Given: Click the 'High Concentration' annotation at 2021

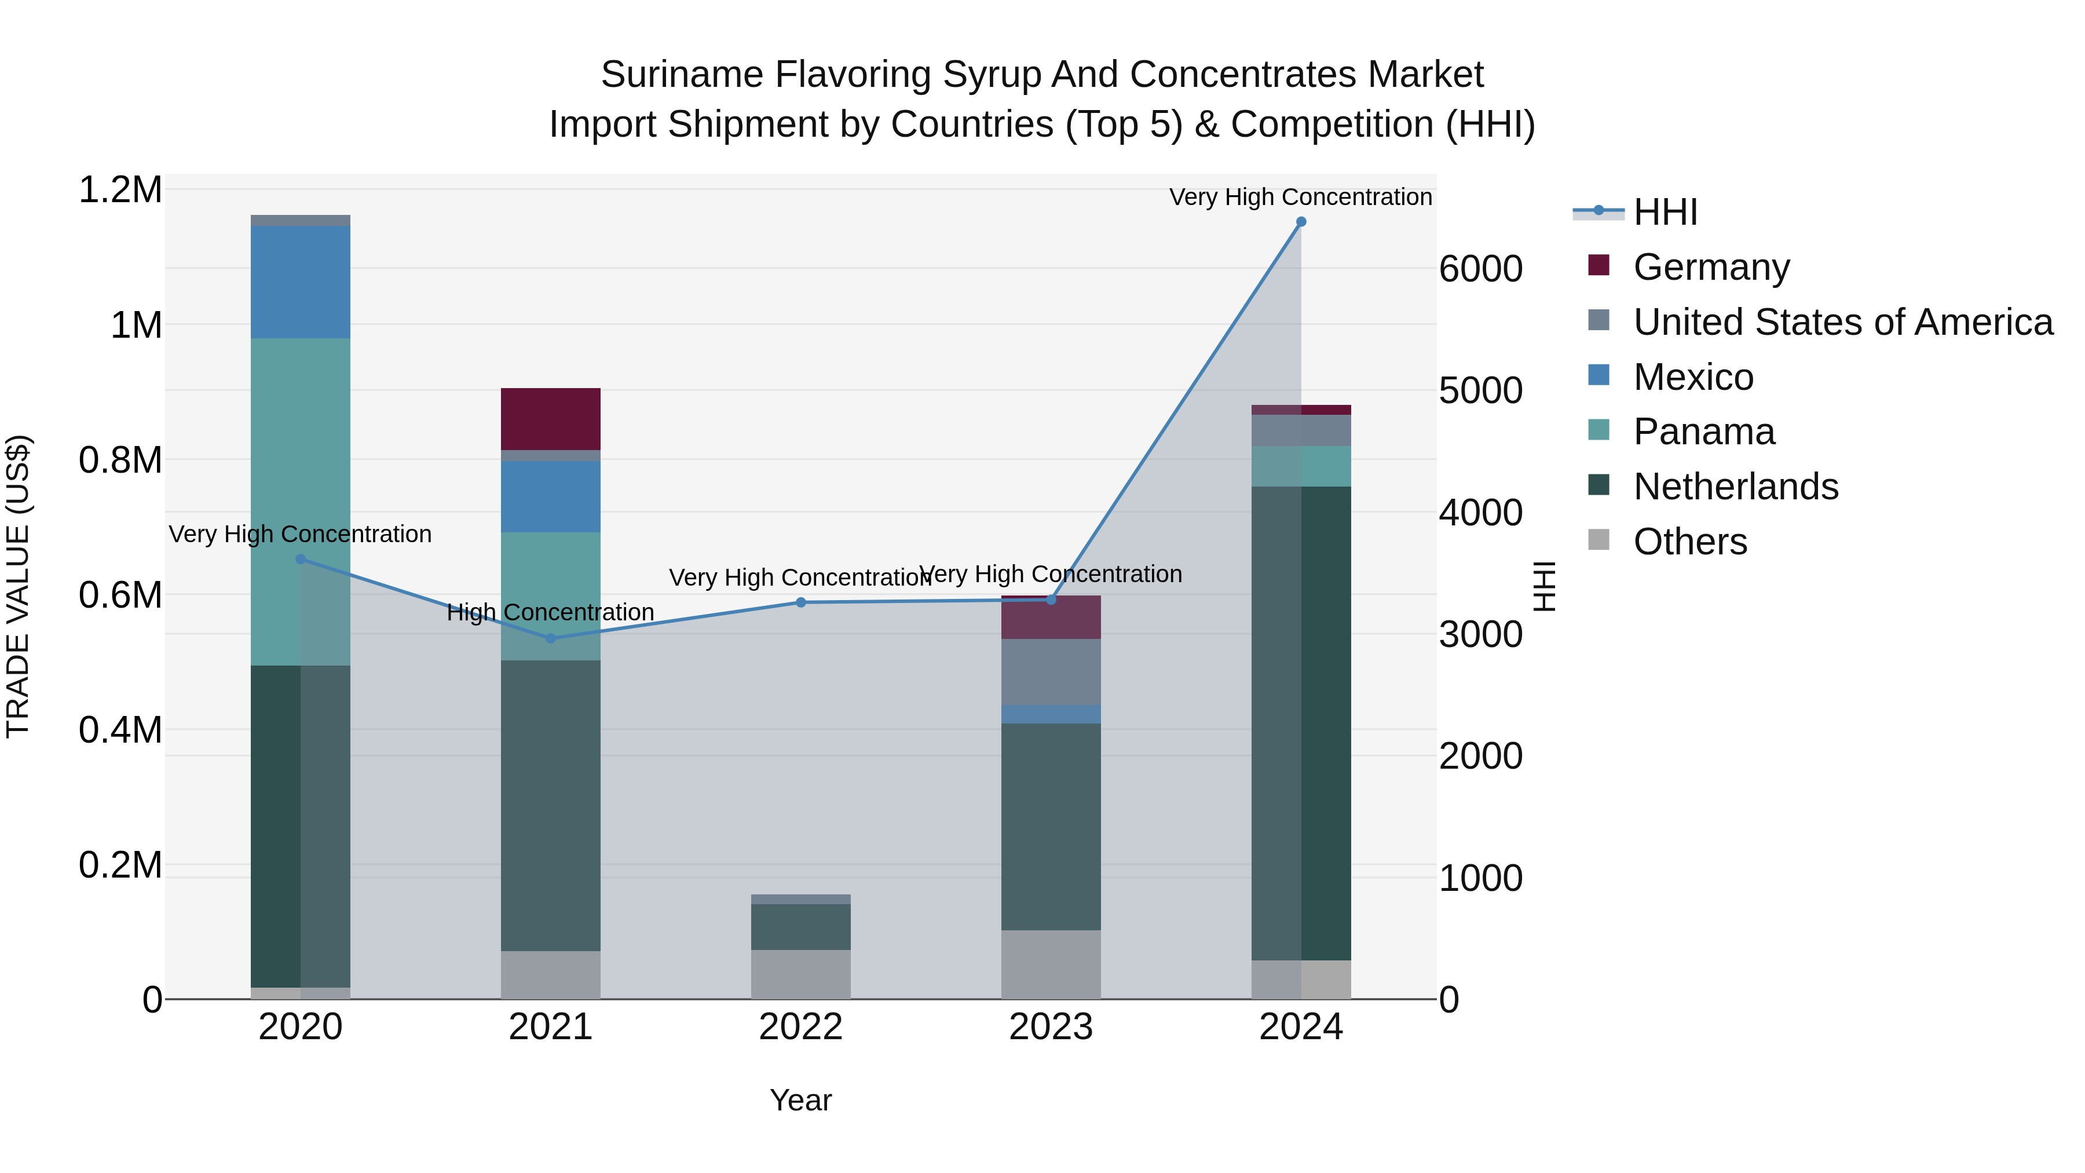Looking at the screenshot, I should coord(550,612).
